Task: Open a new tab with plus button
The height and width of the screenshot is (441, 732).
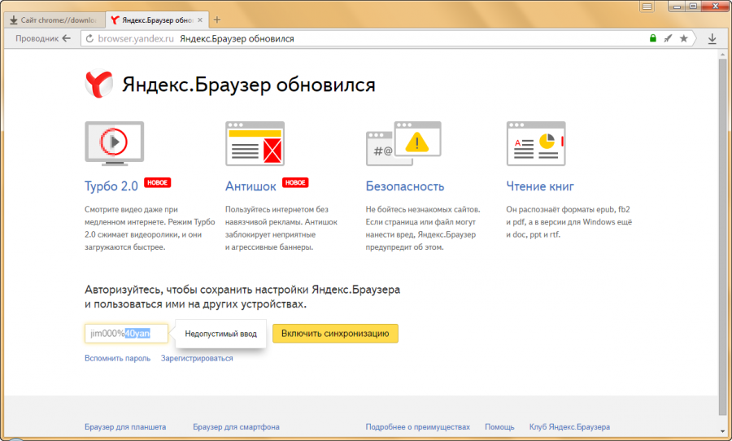Action: click(217, 20)
